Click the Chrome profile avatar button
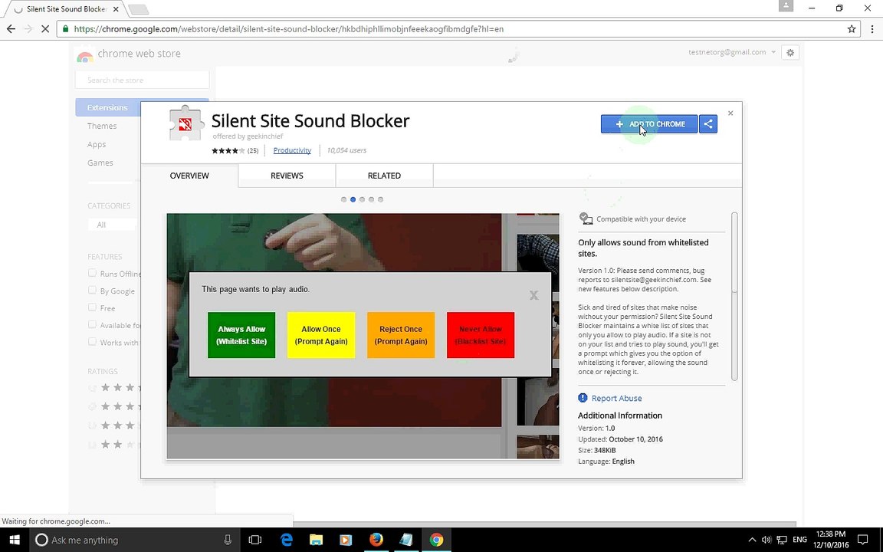The image size is (883, 552). point(786,5)
